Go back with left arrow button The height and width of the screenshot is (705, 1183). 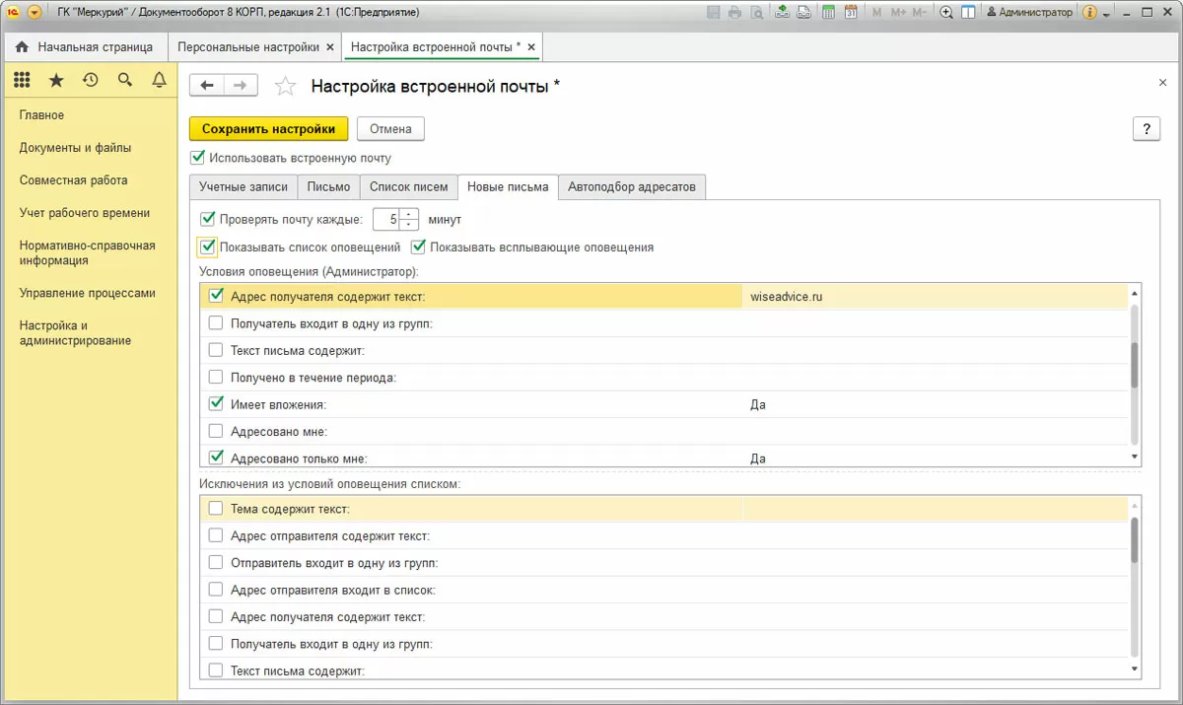click(207, 86)
